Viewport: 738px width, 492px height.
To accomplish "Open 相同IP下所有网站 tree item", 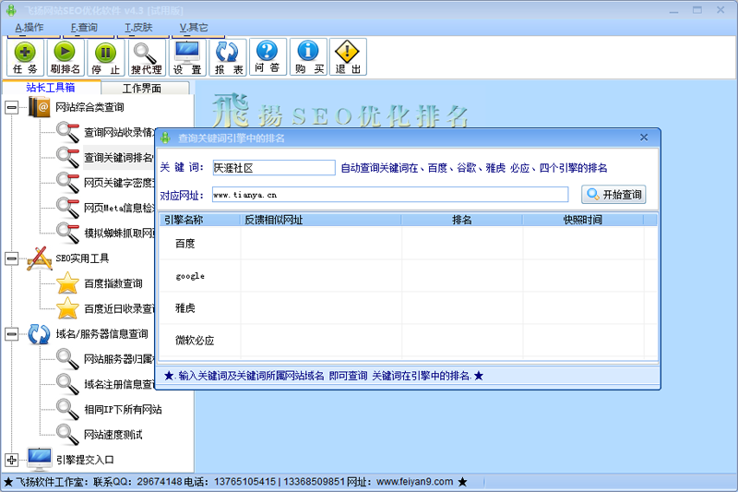I will (x=123, y=410).
